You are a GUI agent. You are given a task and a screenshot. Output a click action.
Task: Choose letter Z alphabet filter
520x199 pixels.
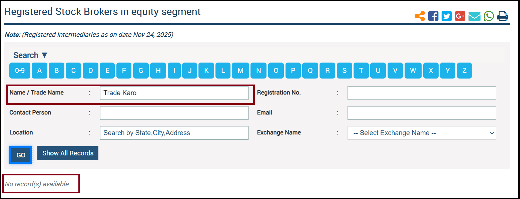click(x=464, y=71)
